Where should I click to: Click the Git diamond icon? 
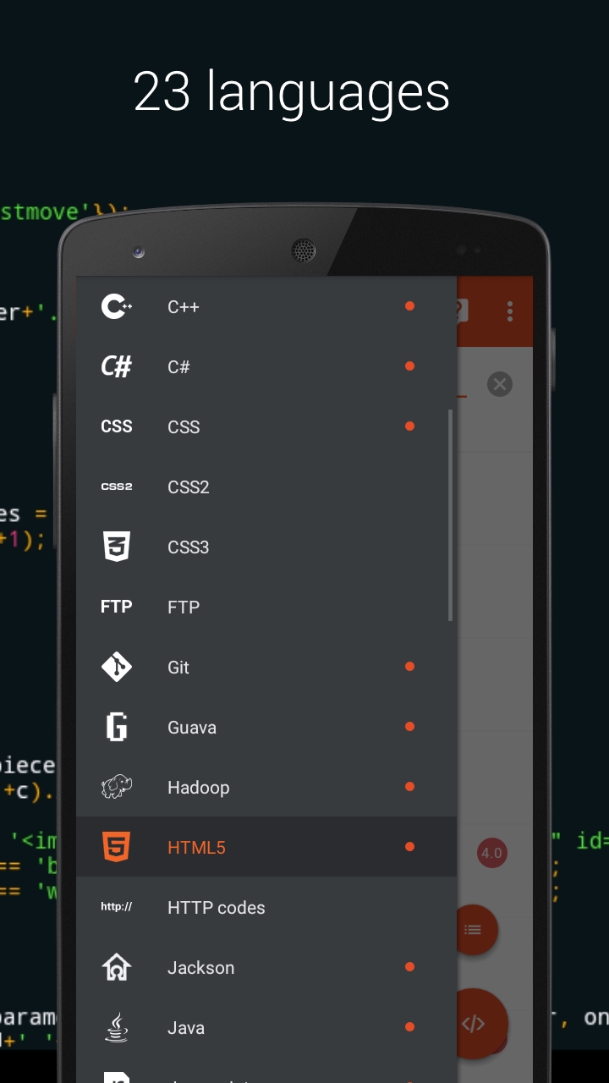(117, 667)
